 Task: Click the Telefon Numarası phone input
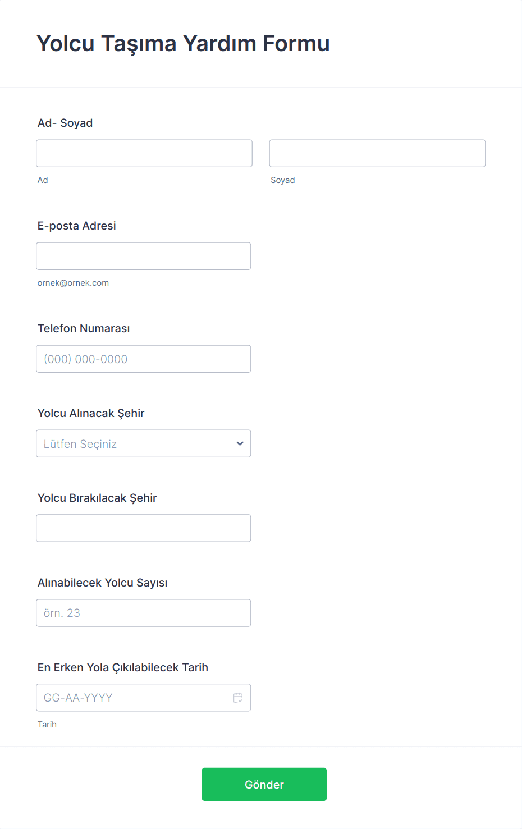click(143, 359)
